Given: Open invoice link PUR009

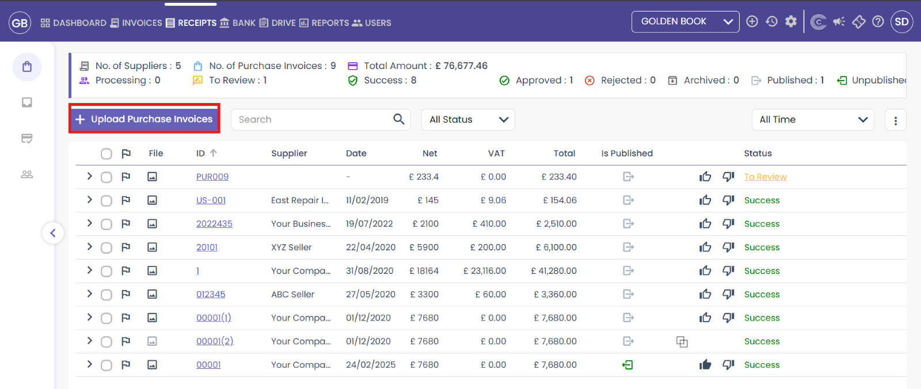Looking at the screenshot, I should pos(212,177).
